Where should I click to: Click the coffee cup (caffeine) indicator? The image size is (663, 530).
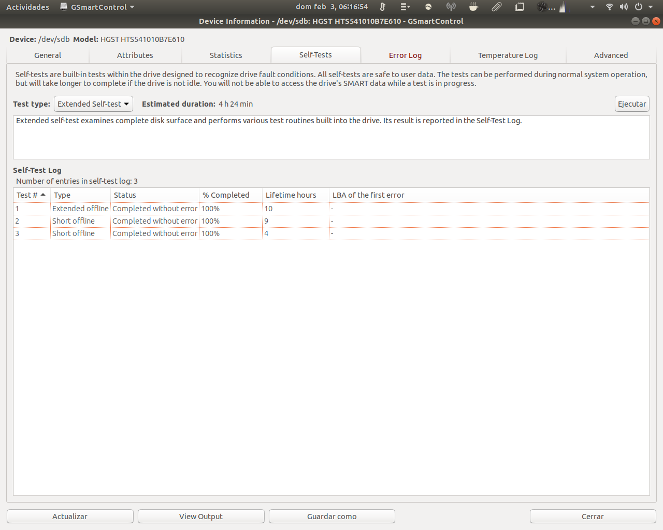pyautogui.click(x=473, y=7)
